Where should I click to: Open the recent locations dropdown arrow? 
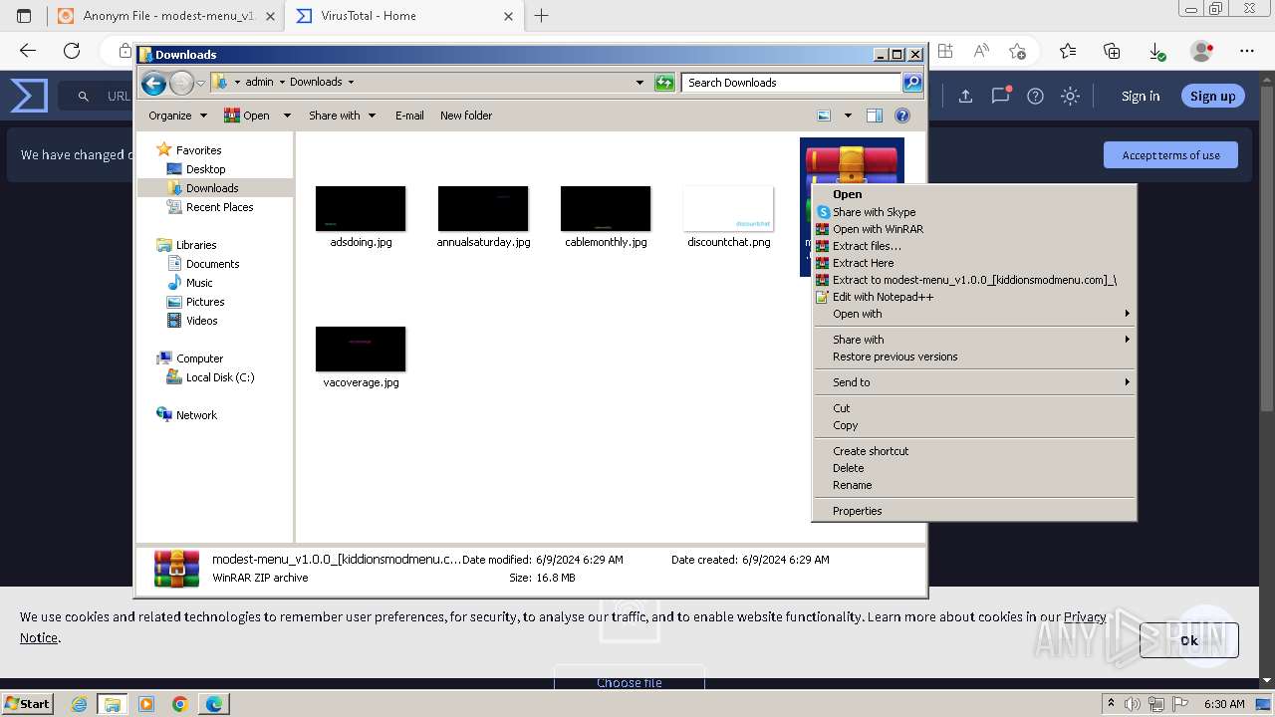coord(200,83)
